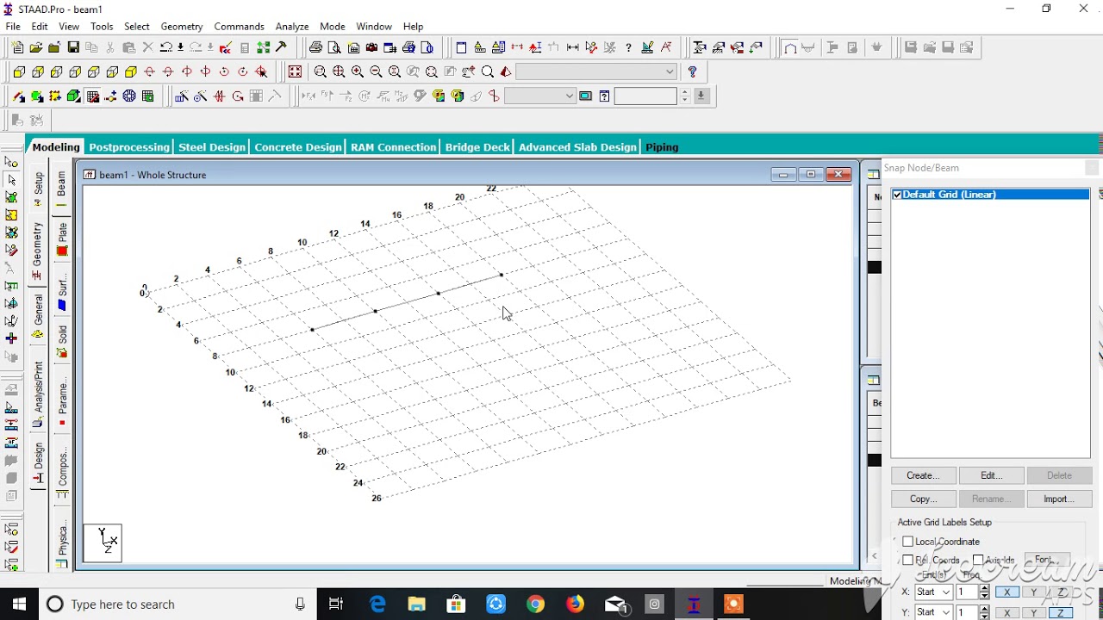
Task: Click the Zoom In plus magnifier
Action: coord(358,71)
